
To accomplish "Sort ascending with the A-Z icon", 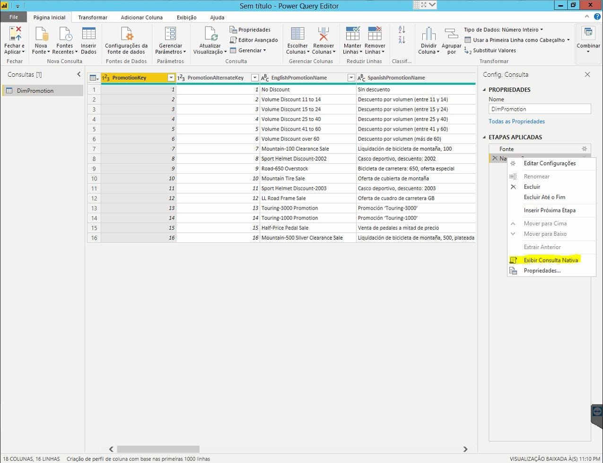I will point(402,29).
